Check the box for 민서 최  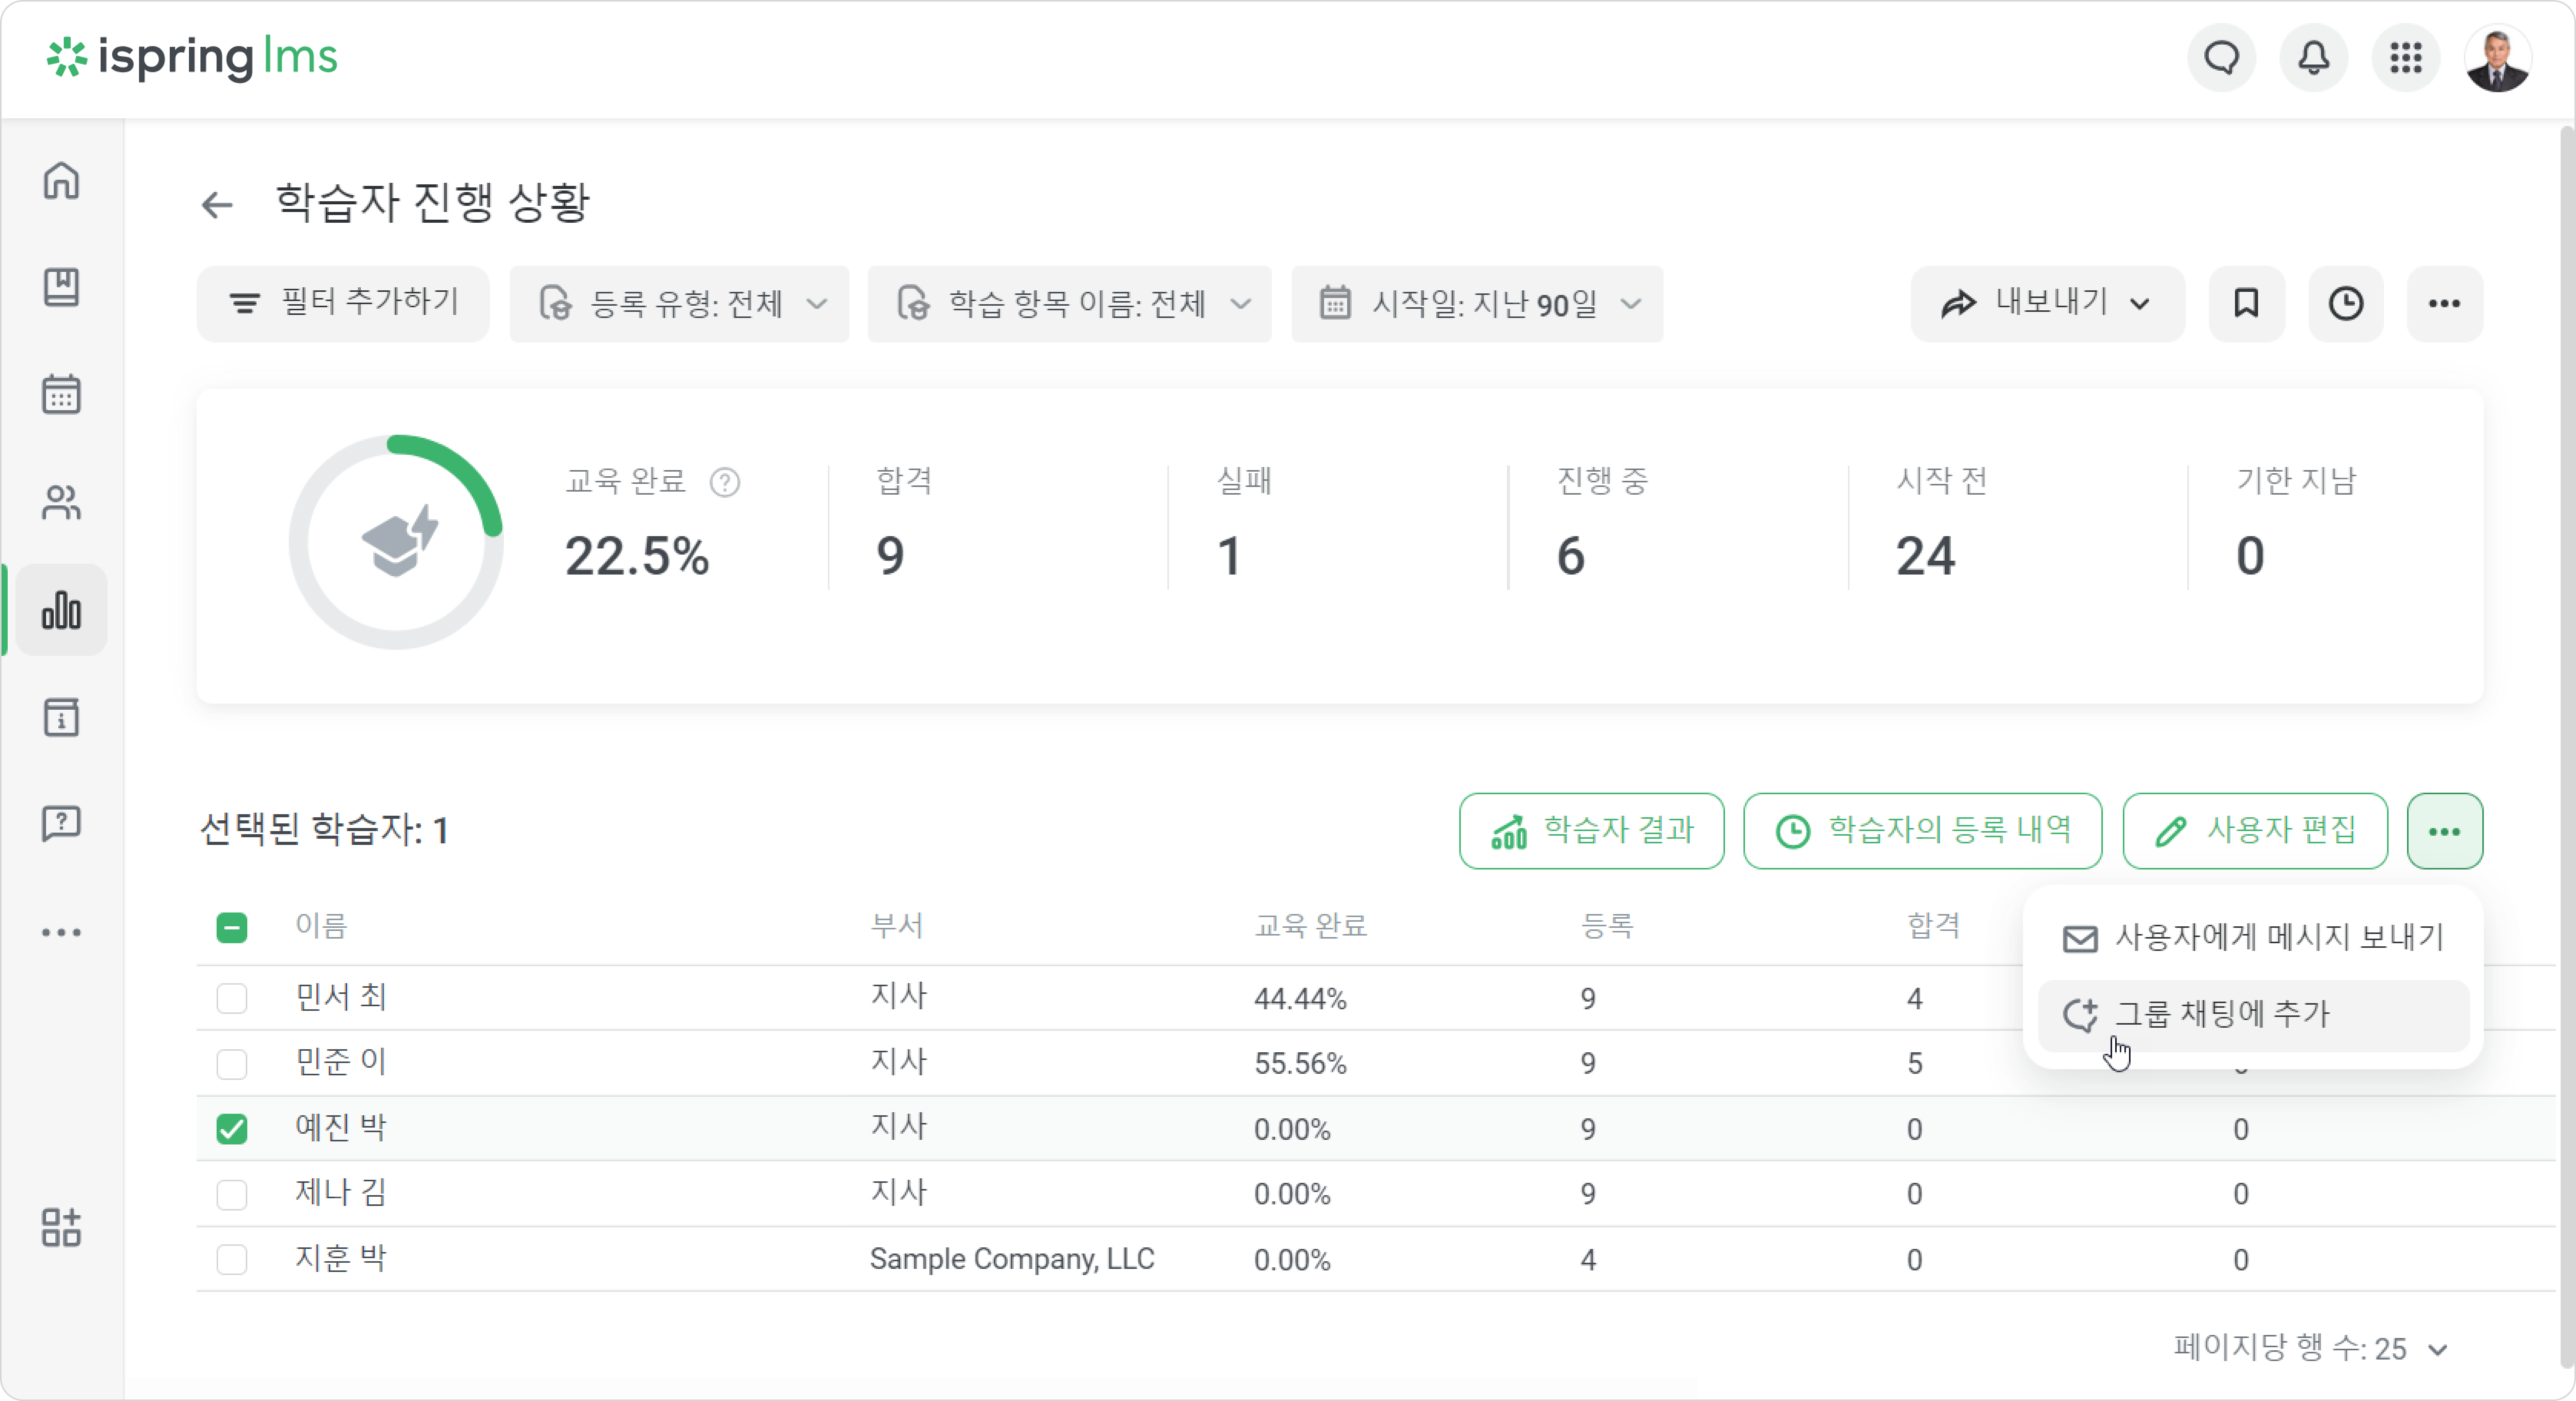click(232, 998)
